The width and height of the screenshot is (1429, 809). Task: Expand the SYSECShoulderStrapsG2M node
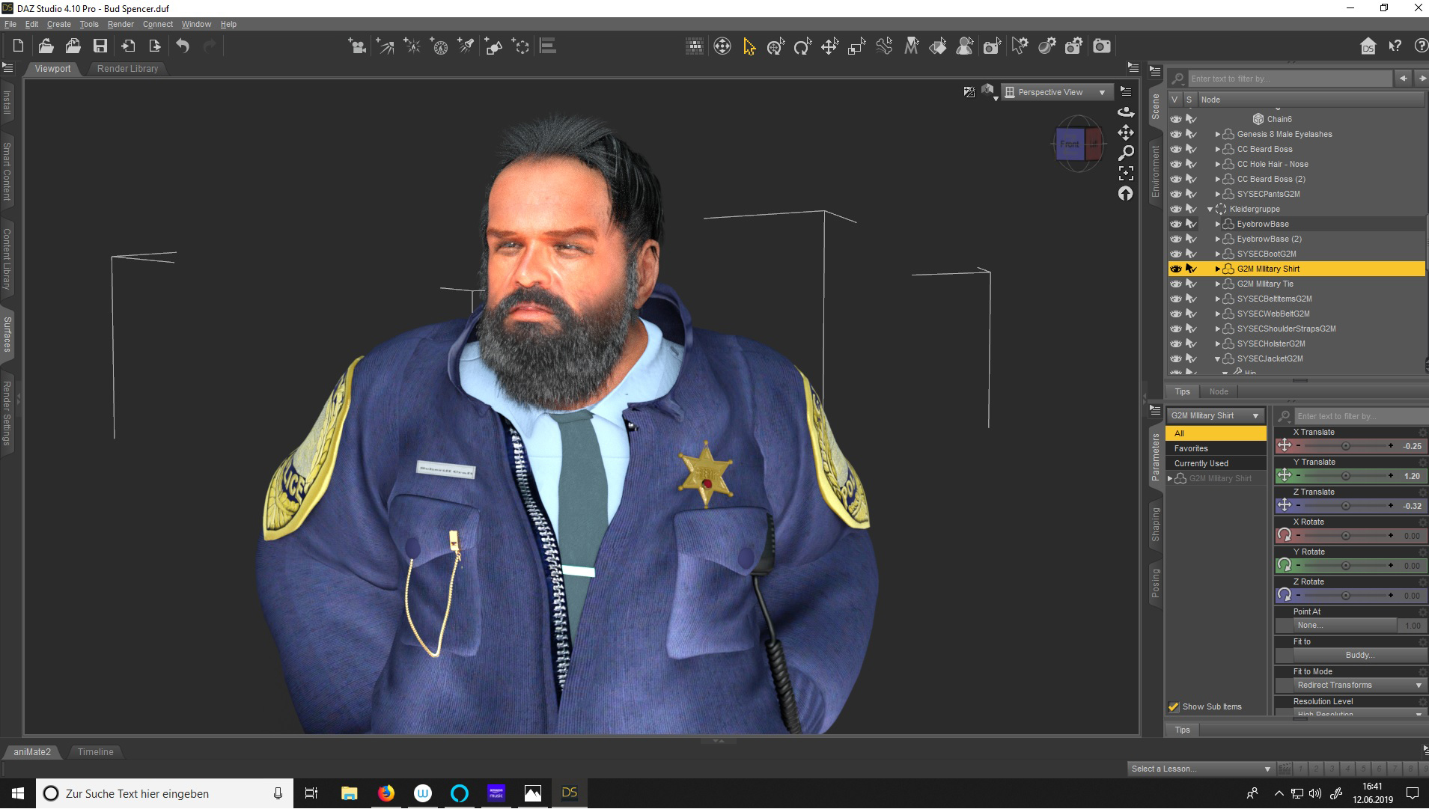(1217, 329)
